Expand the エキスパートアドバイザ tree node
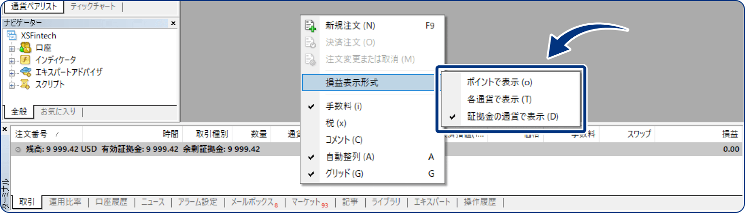This screenshot has width=745, height=213. [x=11, y=73]
